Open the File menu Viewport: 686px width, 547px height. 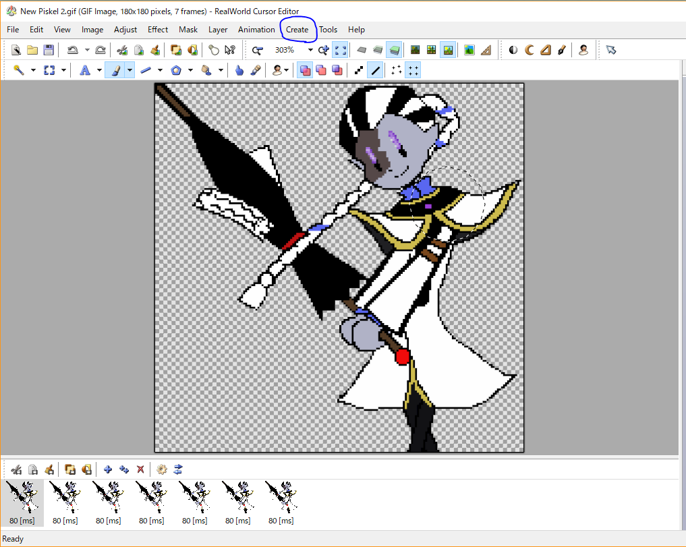(x=13, y=29)
